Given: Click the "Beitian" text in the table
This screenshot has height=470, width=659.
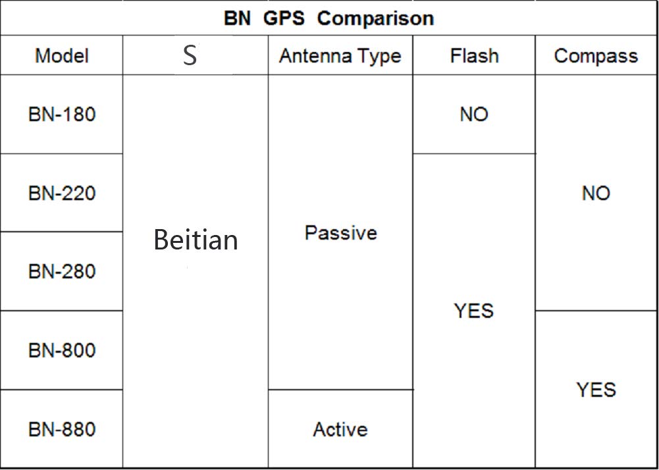Looking at the screenshot, I should tap(196, 240).
